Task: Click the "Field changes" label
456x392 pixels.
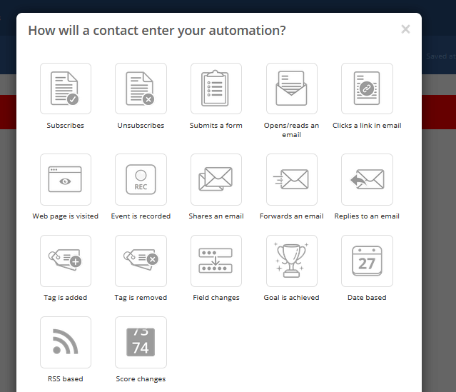Action: 216,298
